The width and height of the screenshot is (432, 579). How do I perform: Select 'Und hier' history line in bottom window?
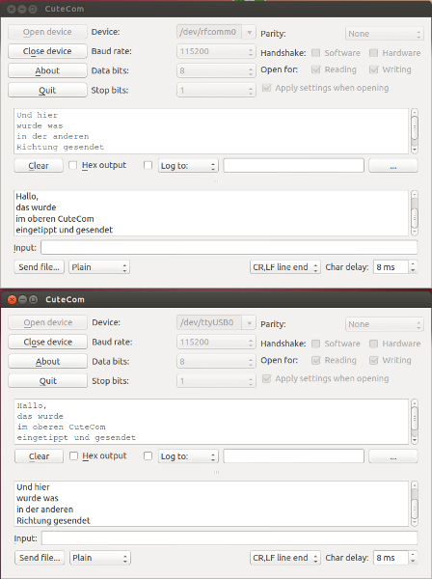[33, 487]
